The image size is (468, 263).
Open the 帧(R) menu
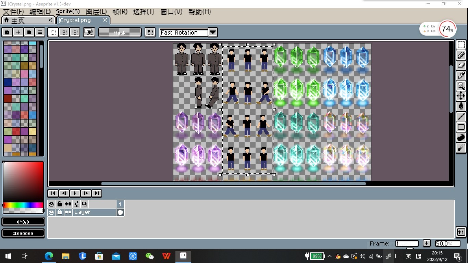coord(120,12)
